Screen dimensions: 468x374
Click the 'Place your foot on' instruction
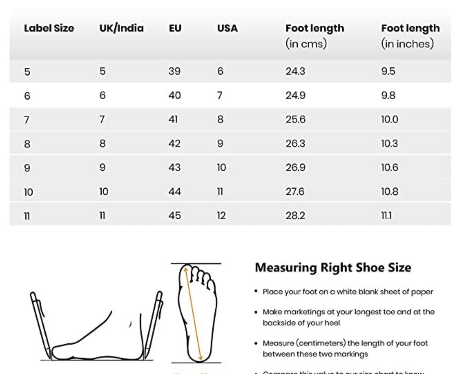coord(348,292)
